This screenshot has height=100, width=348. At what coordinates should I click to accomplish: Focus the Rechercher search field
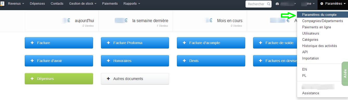point(259,4)
